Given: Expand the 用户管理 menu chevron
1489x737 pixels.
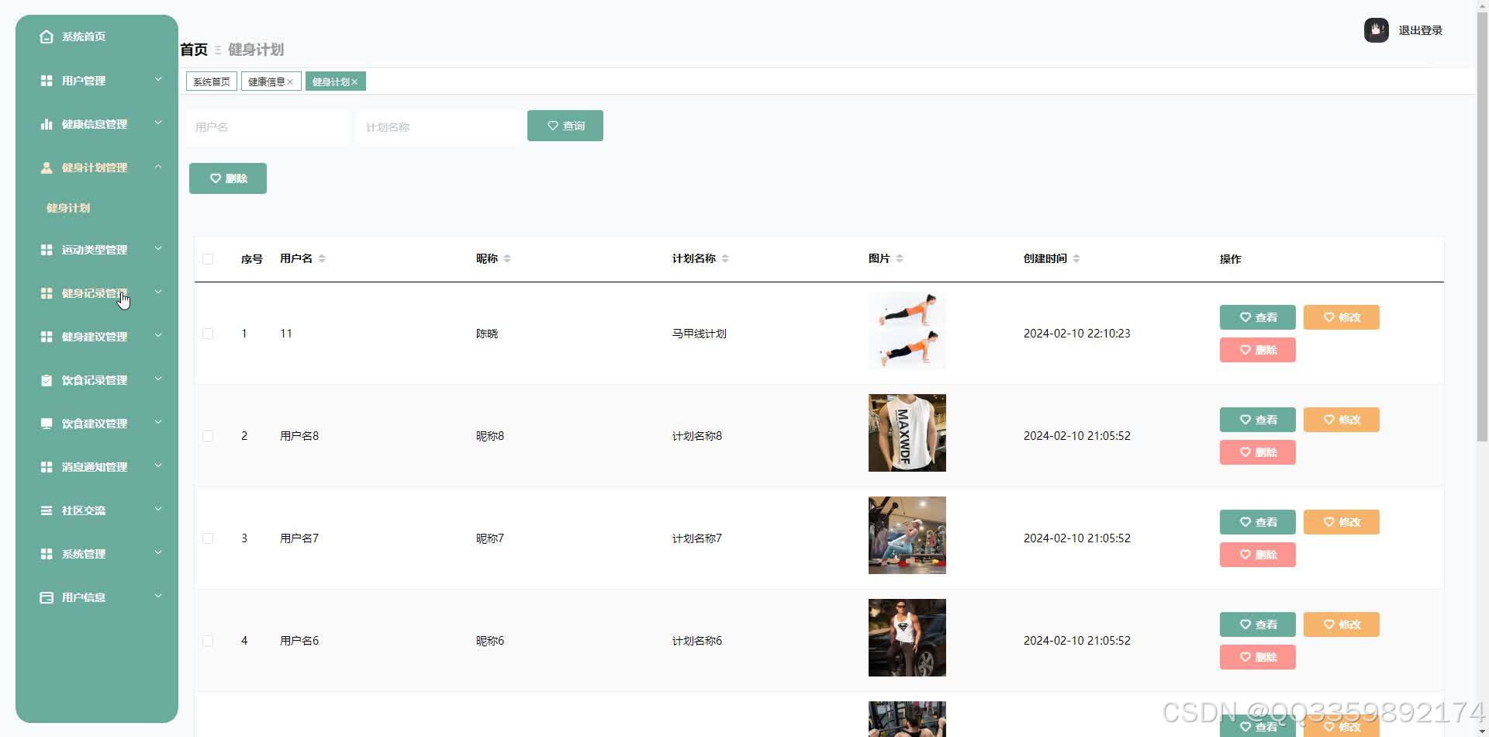Looking at the screenshot, I should coord(158,79).
